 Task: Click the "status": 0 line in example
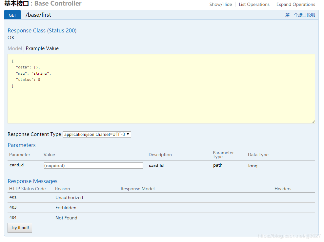pyautogui.click(x=28, y=80)
